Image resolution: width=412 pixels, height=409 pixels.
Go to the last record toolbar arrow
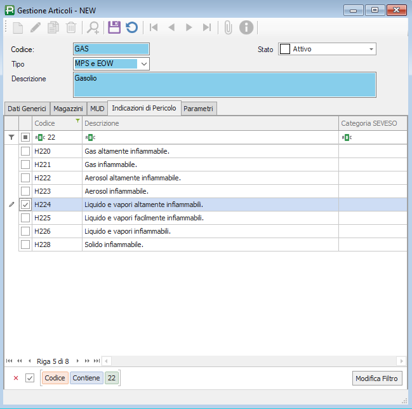[206, 27]
